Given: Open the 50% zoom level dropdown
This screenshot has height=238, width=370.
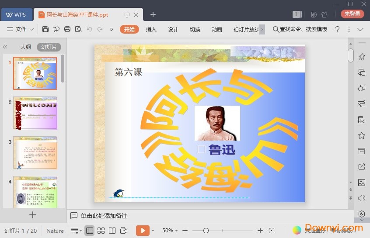Looking at the screenshot, I should click(x=170, y=231).
